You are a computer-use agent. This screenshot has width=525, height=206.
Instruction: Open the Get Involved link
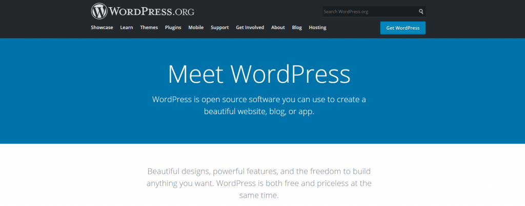click(x=250, y=28)
